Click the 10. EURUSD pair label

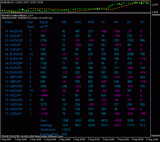14,72
